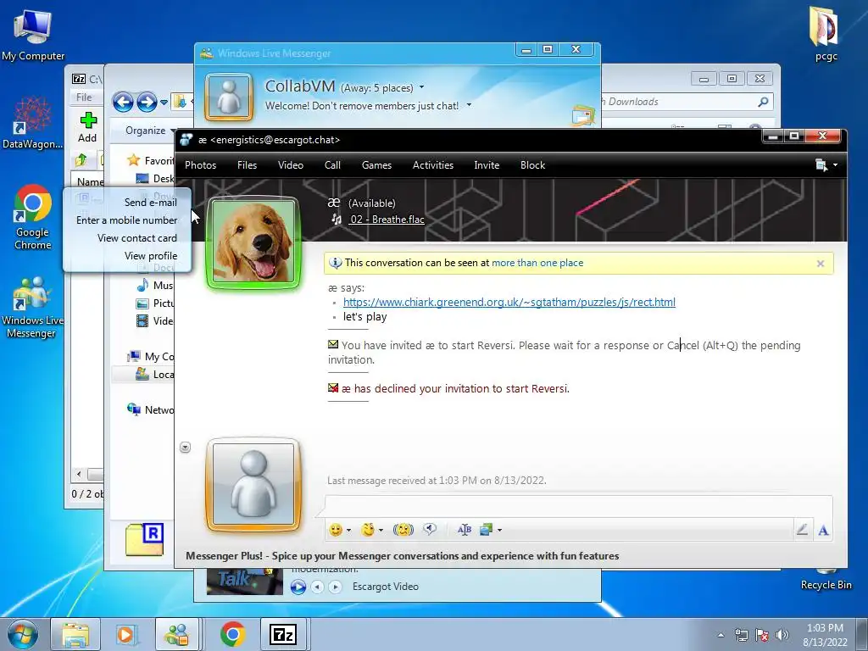Click the 02 - Breathe.flac song link
The width and height of the screenshot is (868, 651).
click(387, 220)
